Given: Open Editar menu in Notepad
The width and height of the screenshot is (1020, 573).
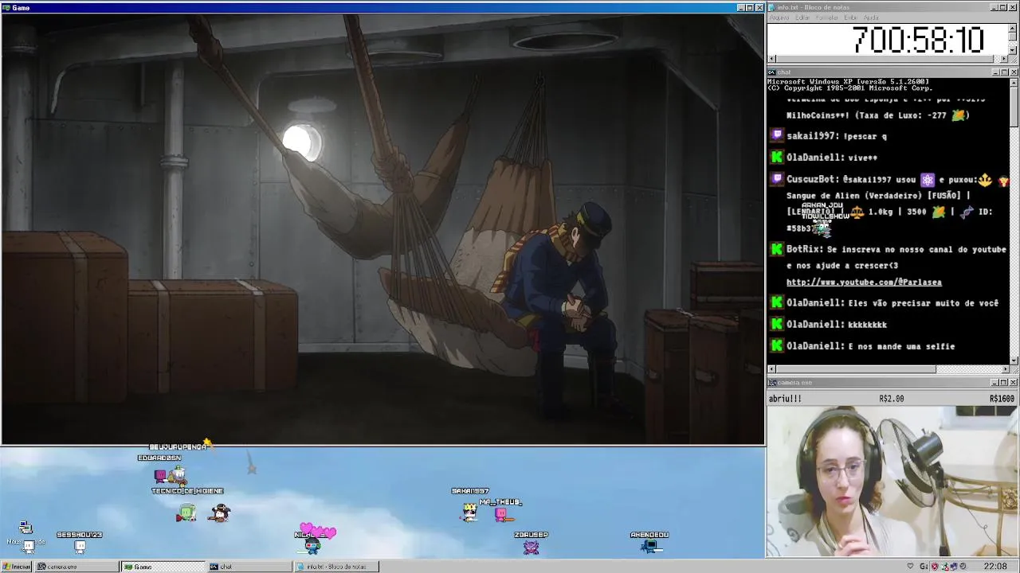Looking at the screenshot, I should click(x=802, y=18).
